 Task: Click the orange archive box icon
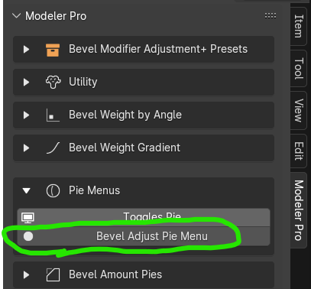pyautogui.click(x=53, y=50)
